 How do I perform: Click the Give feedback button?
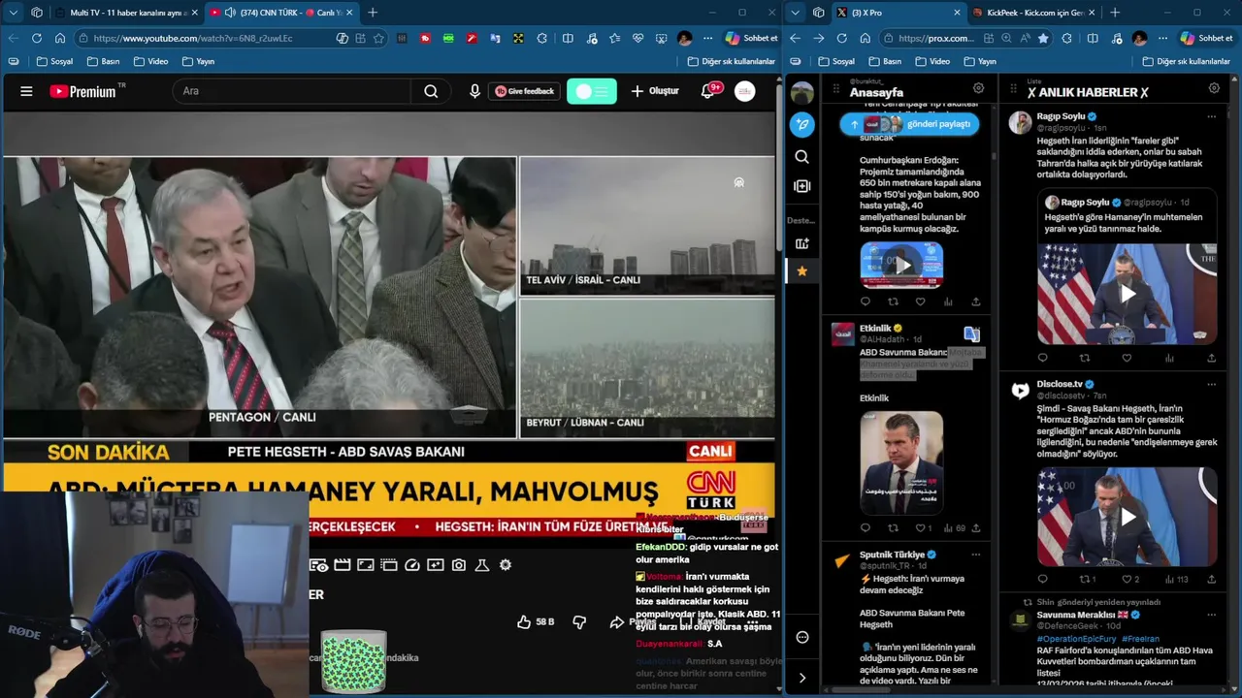coord(525,91)
